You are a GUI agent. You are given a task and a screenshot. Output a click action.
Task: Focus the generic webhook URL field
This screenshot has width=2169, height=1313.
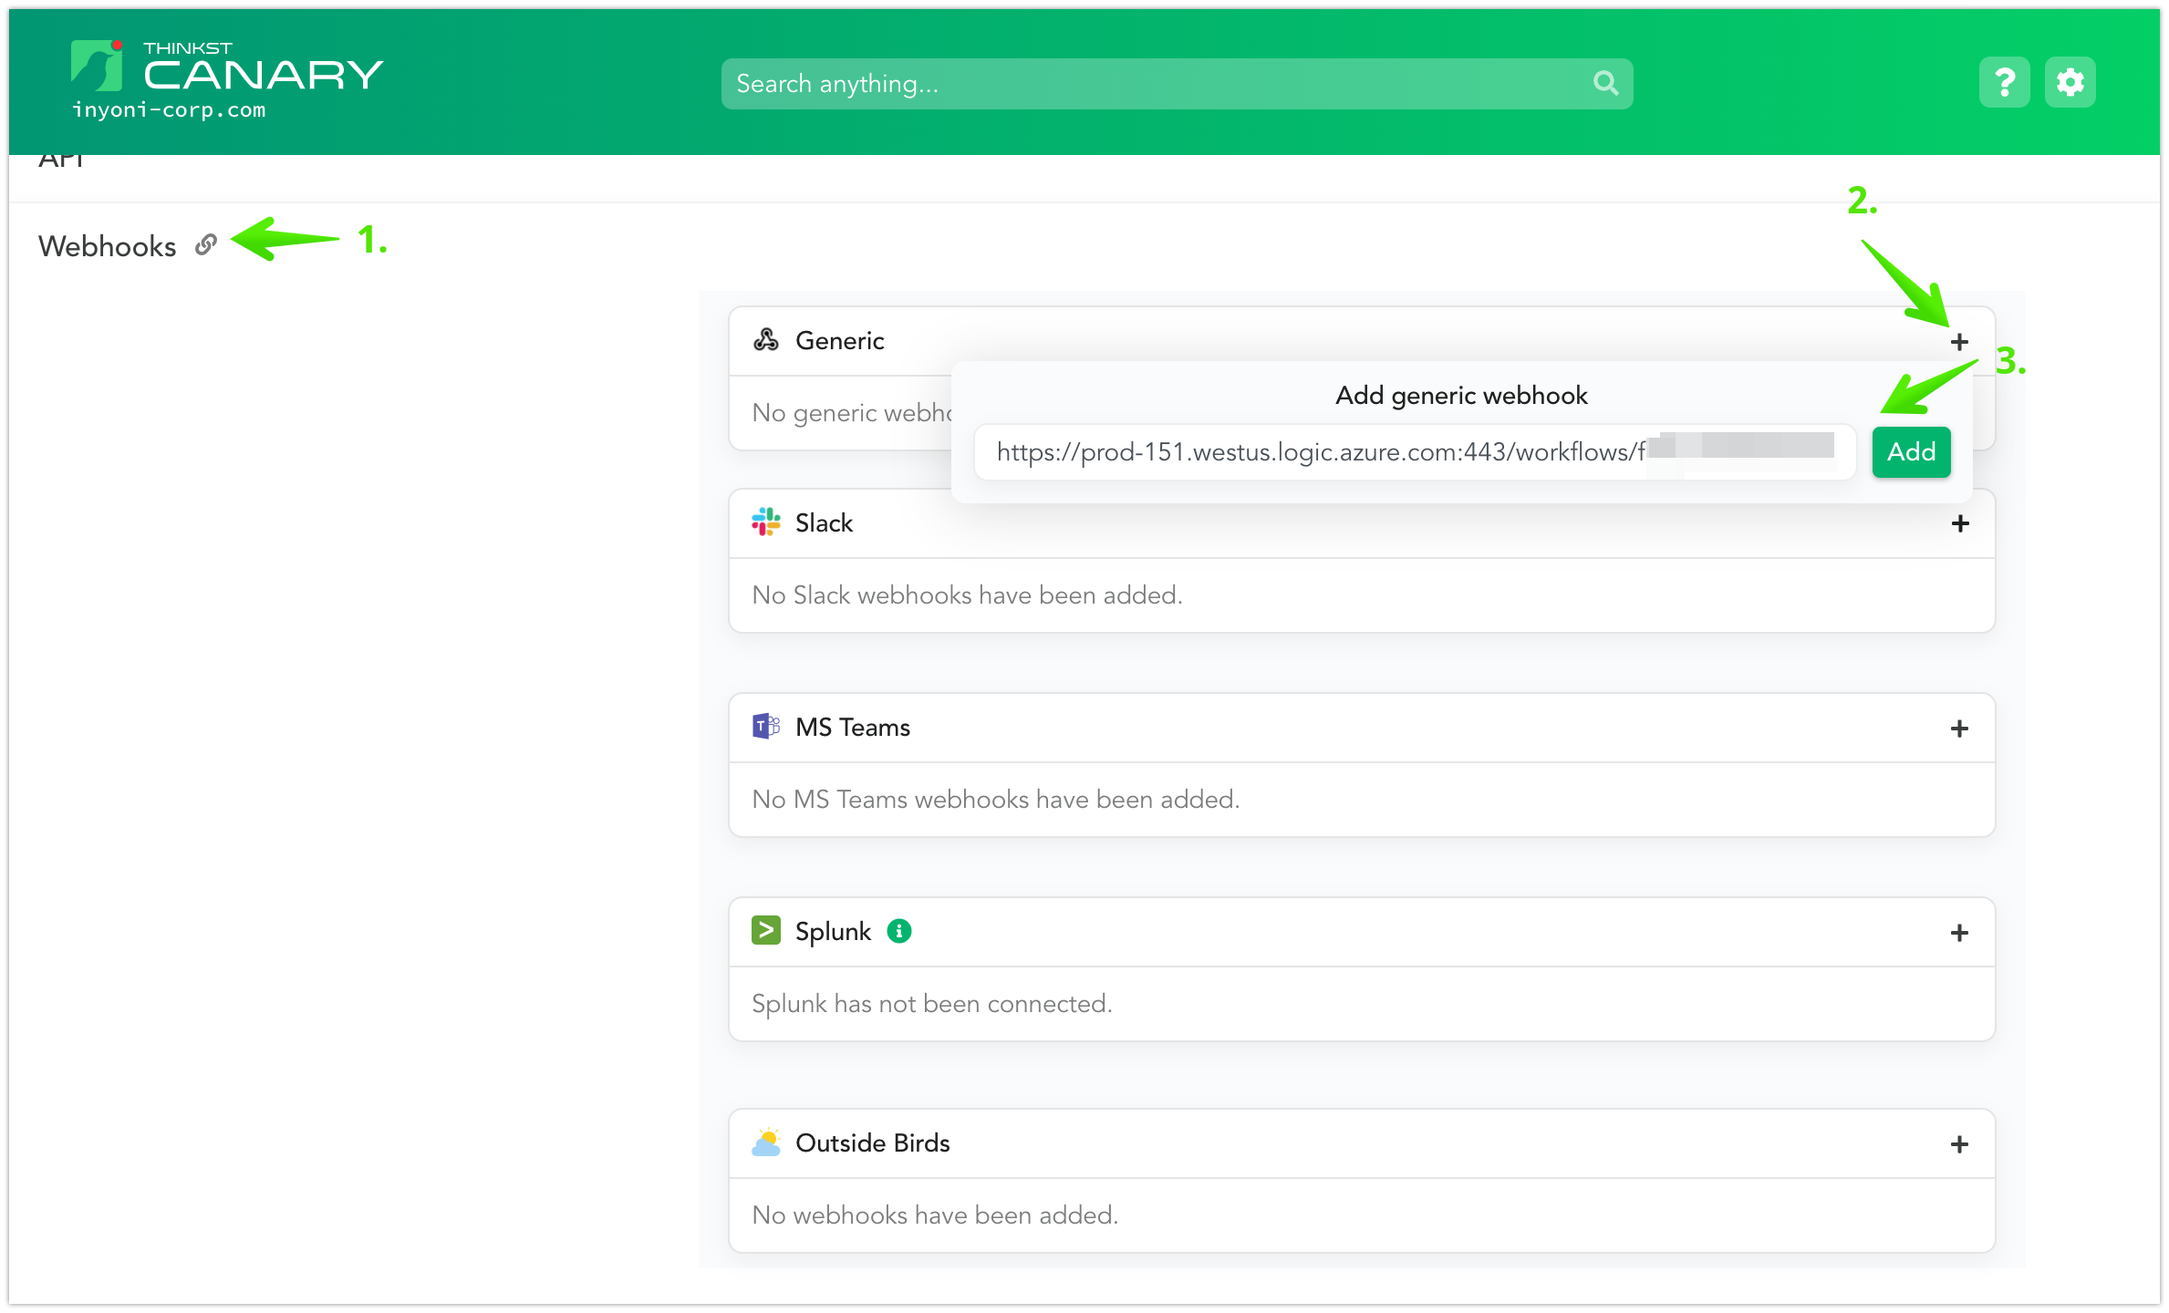(x=1415, y=452)
